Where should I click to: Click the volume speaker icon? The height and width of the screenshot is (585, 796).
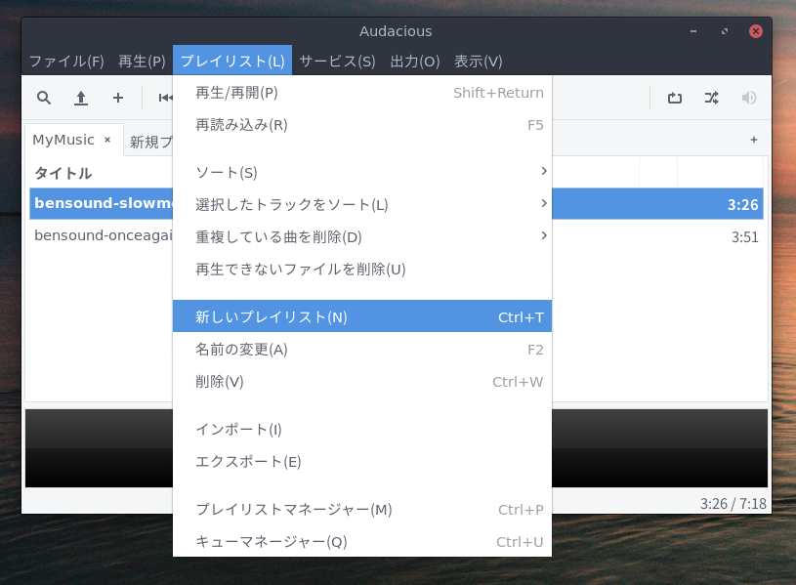[x=749, y=98]
